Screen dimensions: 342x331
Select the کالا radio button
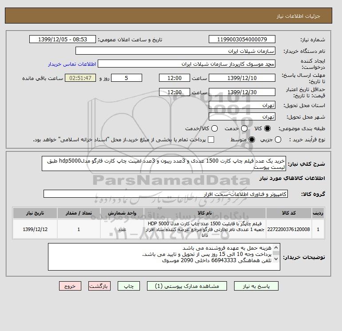point(267,128)
